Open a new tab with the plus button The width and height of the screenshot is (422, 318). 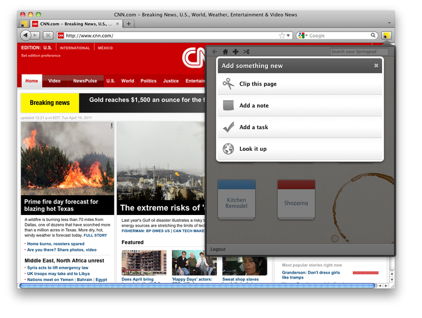(129, 24)
